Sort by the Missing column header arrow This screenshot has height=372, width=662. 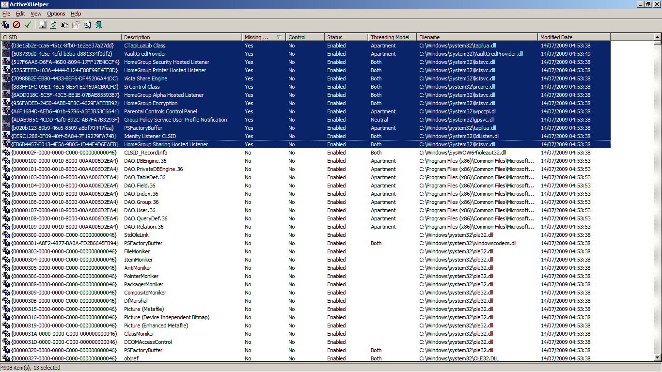pyautogui.click(x=279, y=37)
